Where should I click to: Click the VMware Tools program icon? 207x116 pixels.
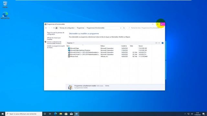[x=69, y=56]
